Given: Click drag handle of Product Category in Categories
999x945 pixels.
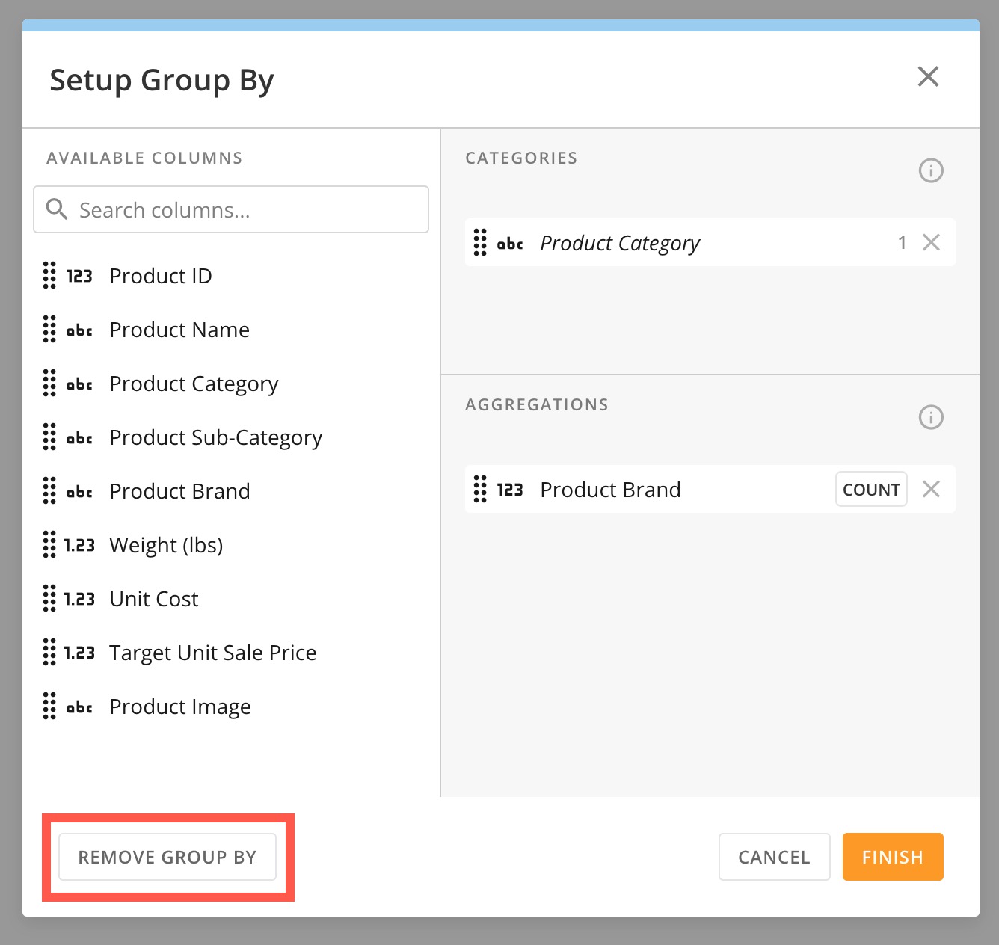Looking at the screenshot, I should (x=480, y=242).
